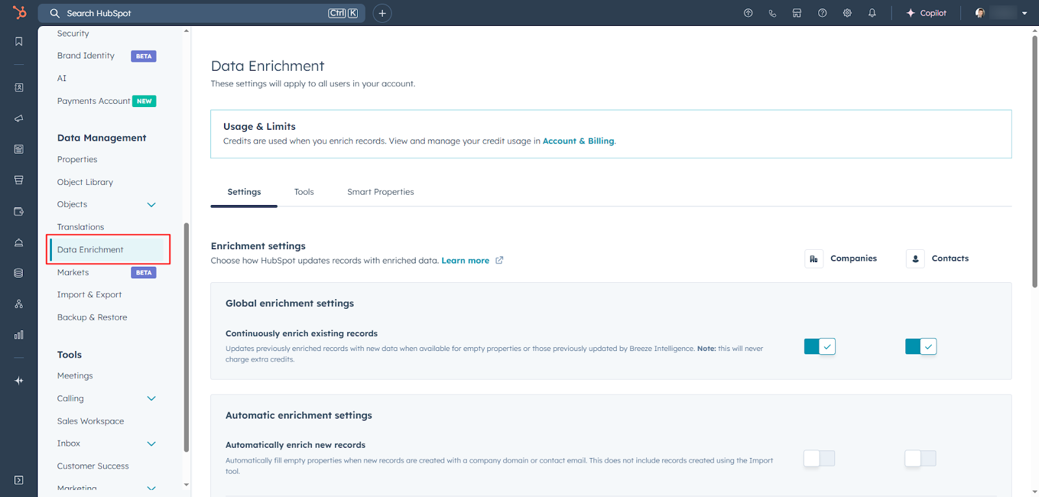Click the main page vertical scrollbar
The image size is (1039, 497).
coord(1034,162)
